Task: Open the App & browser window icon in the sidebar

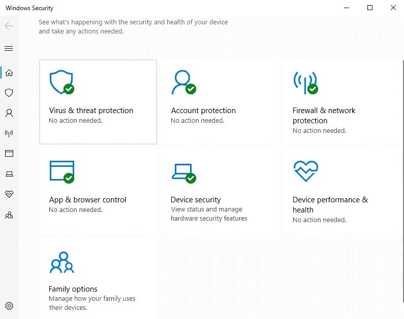Action: point(9,154)
